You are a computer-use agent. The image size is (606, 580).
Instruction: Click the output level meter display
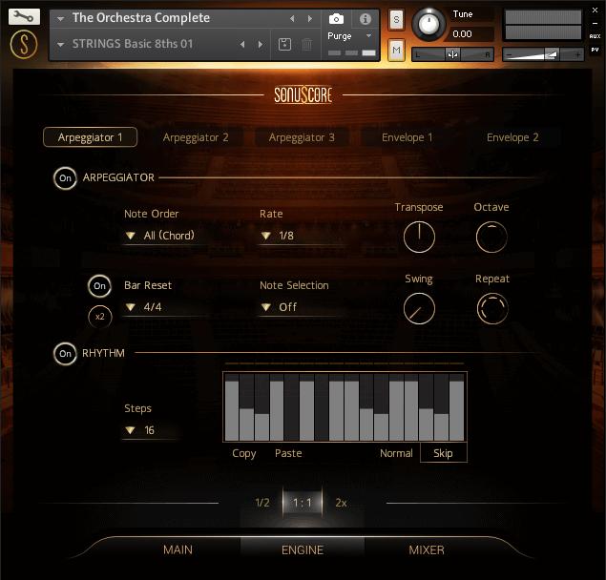543,25
